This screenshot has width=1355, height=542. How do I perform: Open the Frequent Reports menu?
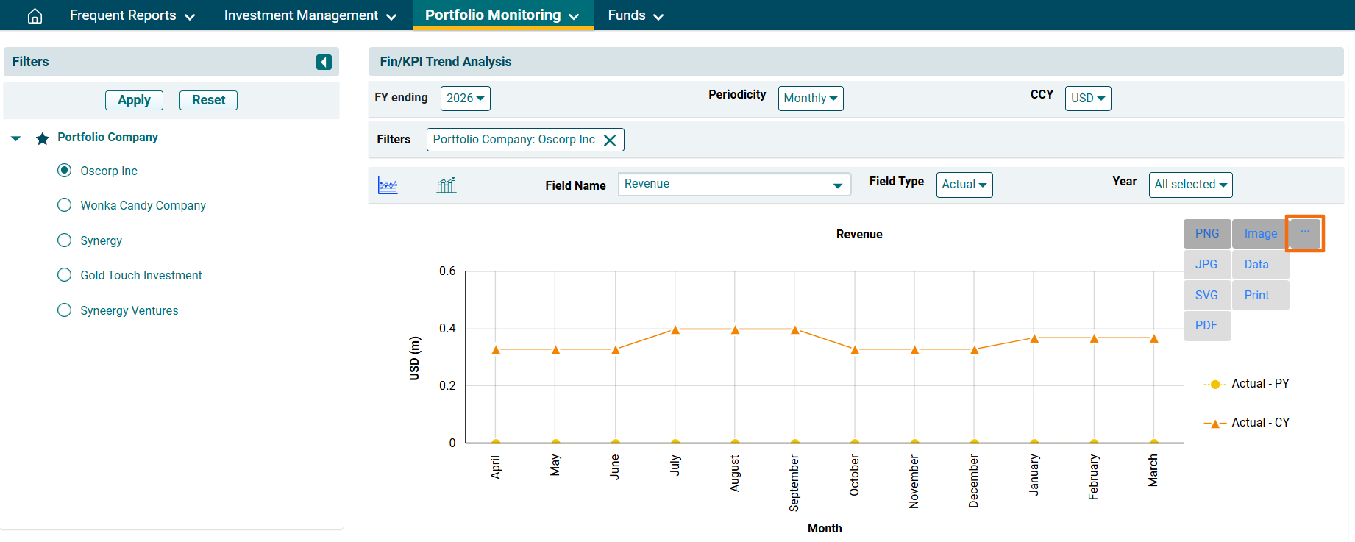pos(132,15)
